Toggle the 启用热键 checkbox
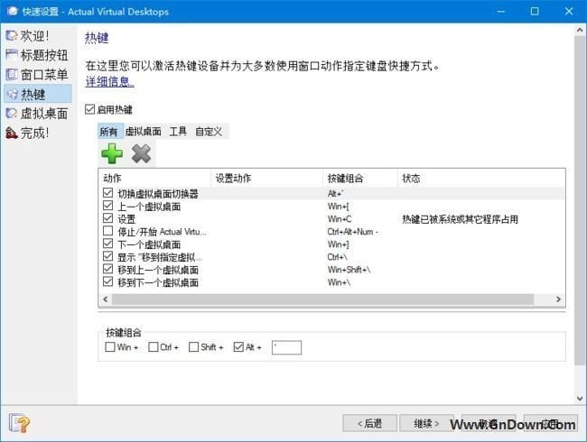 (89, 109)
